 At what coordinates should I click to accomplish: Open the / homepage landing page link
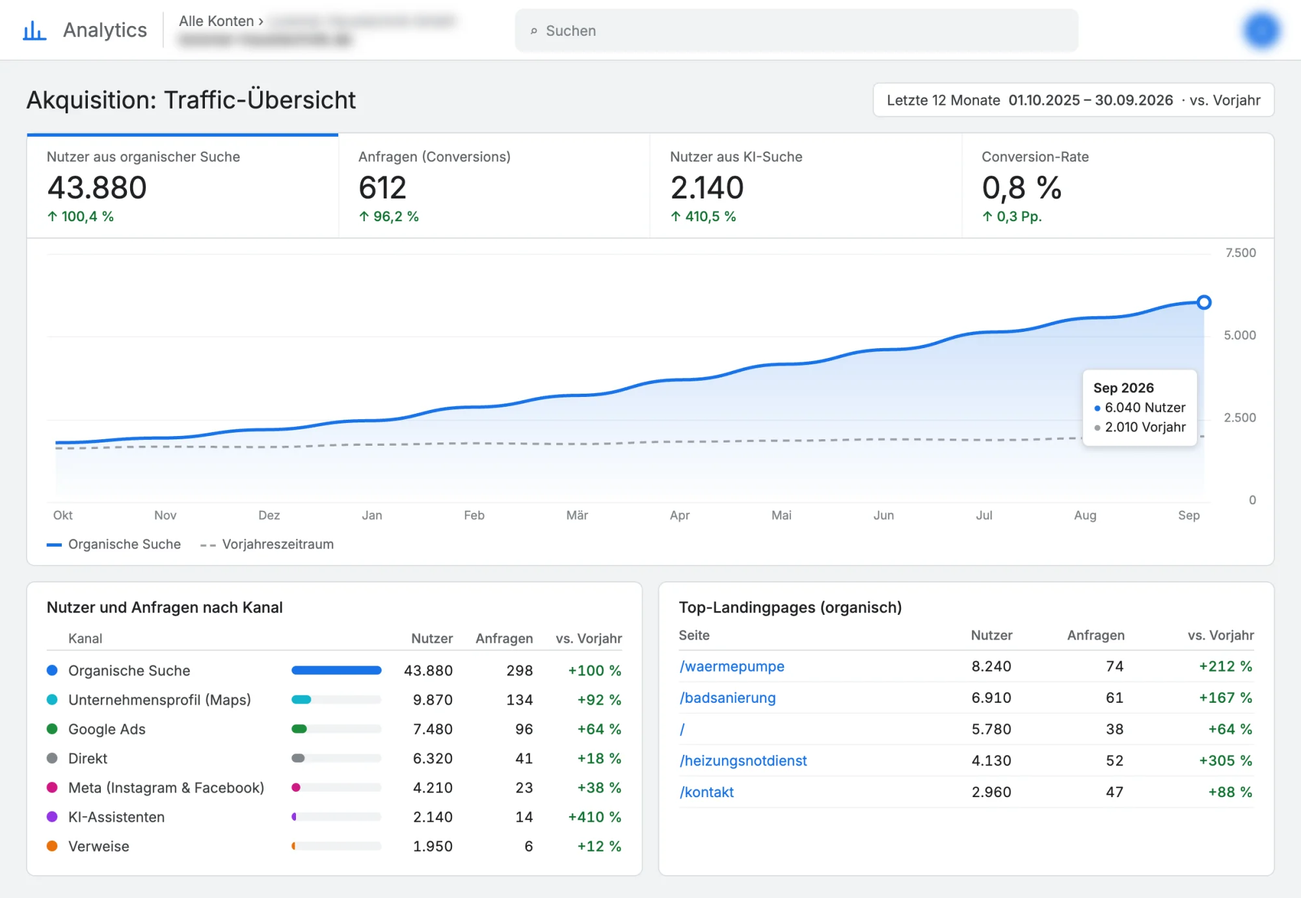point(682,729)
